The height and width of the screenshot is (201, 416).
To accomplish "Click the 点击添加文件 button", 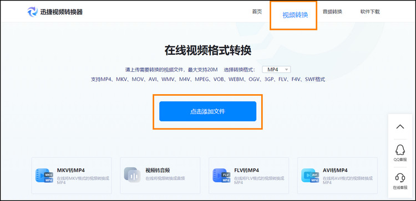I will pos(208,111).
